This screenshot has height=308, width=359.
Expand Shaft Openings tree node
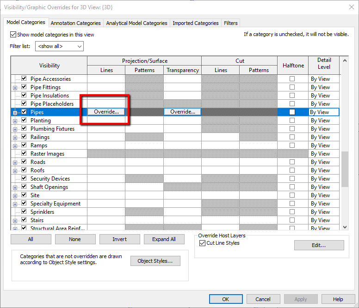pyautogui.click(x=15, y=187)
